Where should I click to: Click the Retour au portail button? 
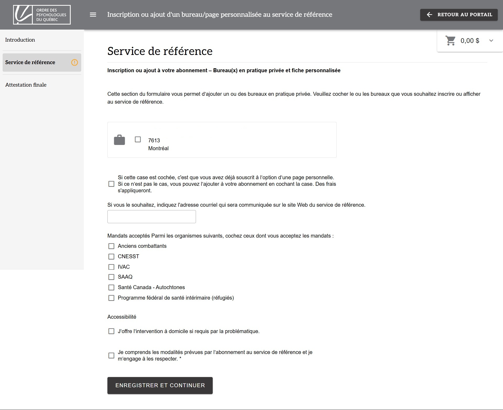[x=459, y=15]
